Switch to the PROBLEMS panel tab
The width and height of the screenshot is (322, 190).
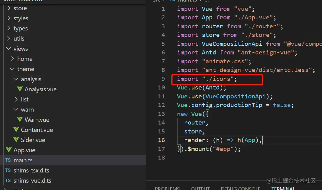167,188
